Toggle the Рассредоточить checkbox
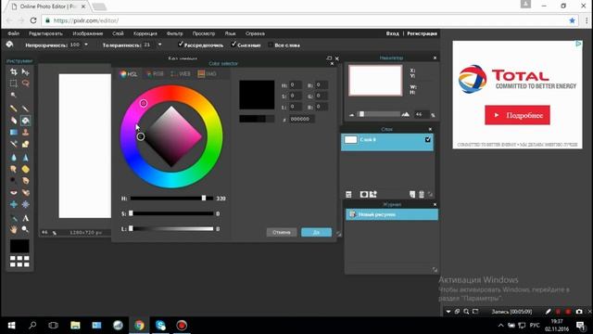 pos(181,45)
